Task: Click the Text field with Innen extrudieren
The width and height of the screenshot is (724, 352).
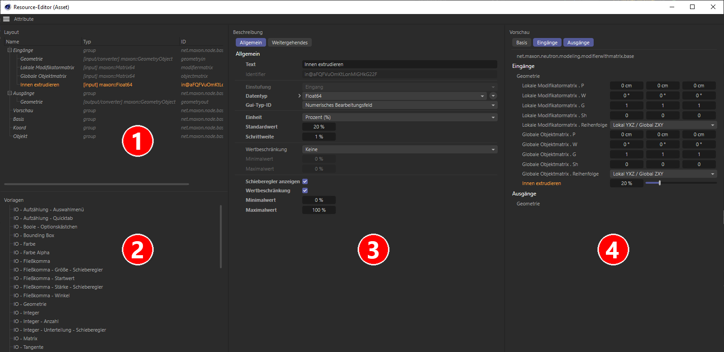Action: (x=399, y=64)
